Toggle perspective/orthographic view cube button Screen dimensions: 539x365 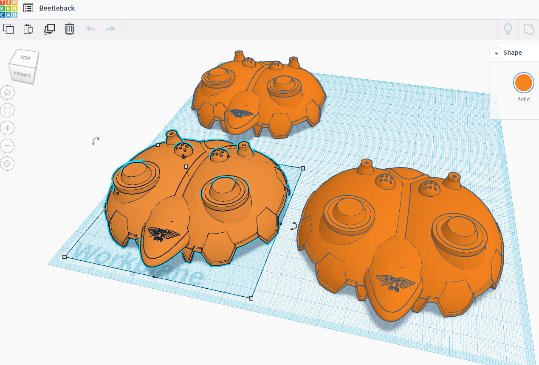[x=7, y=164]
